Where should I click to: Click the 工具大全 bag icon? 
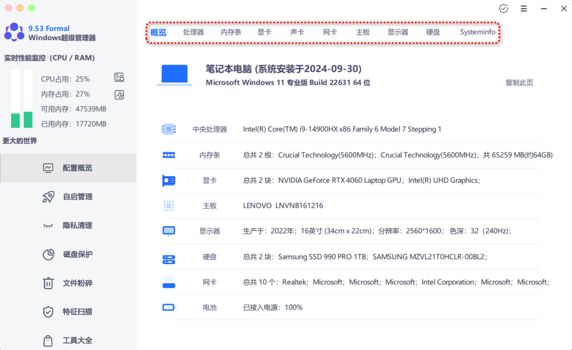pyautogui.click(x=48, y=340)
